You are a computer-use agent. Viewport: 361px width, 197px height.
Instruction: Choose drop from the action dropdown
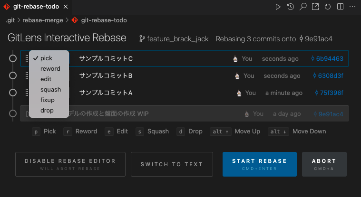(49, 110)
